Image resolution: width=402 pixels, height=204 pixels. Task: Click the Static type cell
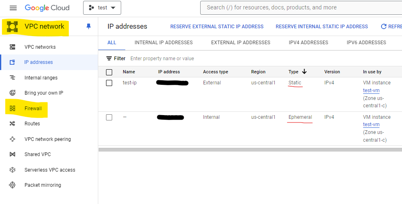(x=295, y=83)
